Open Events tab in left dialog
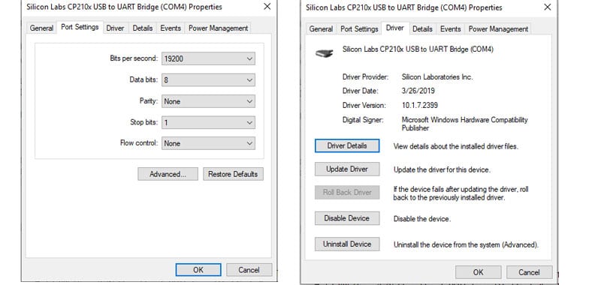 [x=171, y=28]
